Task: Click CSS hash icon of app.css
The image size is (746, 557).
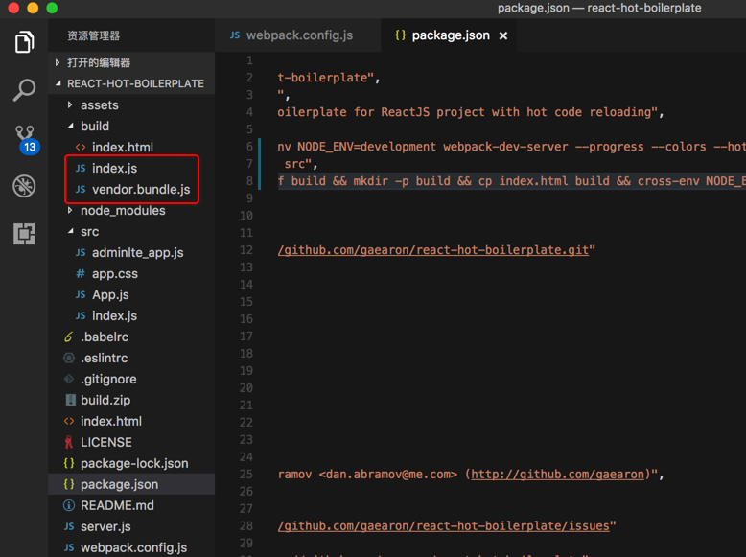Action: tap(81, 273)
